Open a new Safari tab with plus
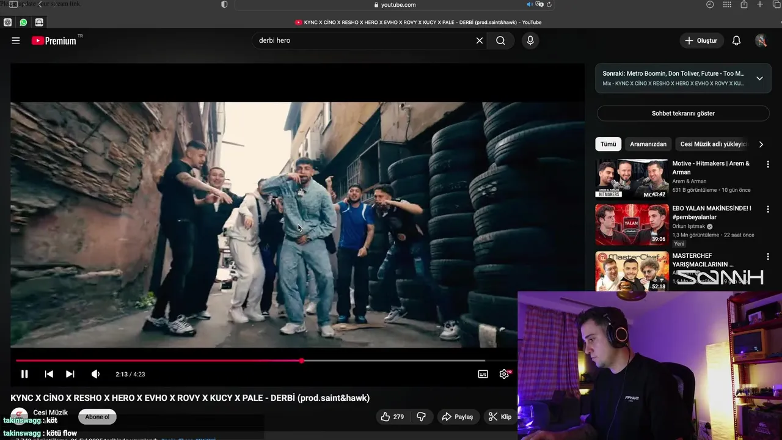 (x=760, y=4)
